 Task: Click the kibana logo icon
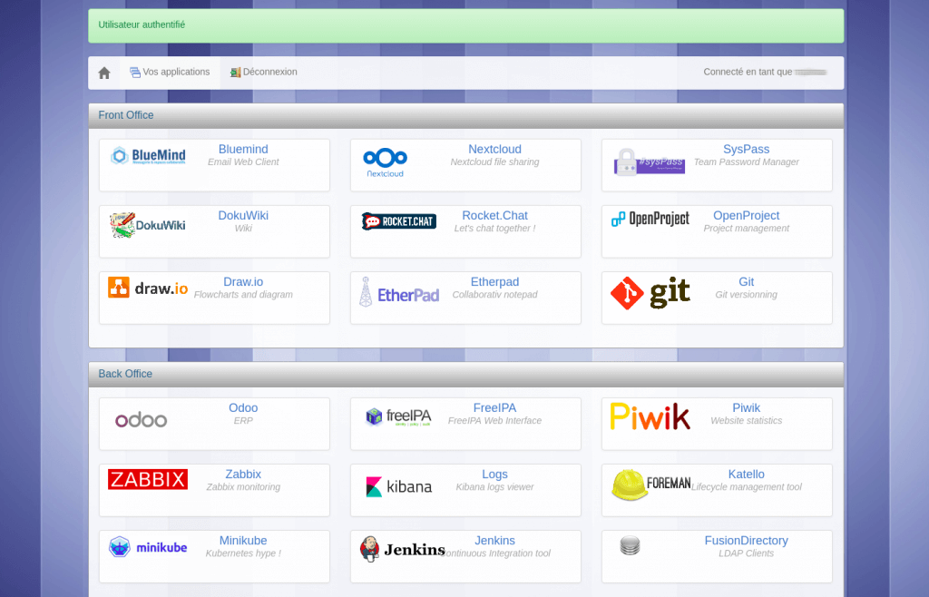[398, 487]
